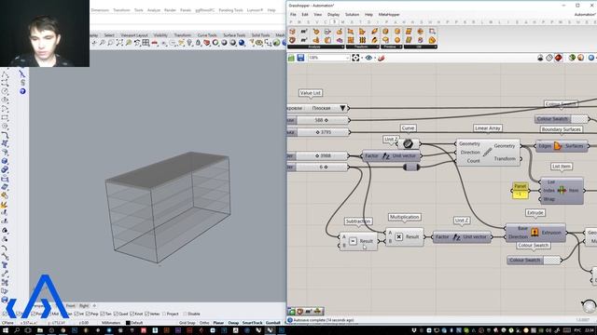Viewport: 597px width, 335px height.
Task: Switch to shaded preview in Grasshopper
Action: 558,58
